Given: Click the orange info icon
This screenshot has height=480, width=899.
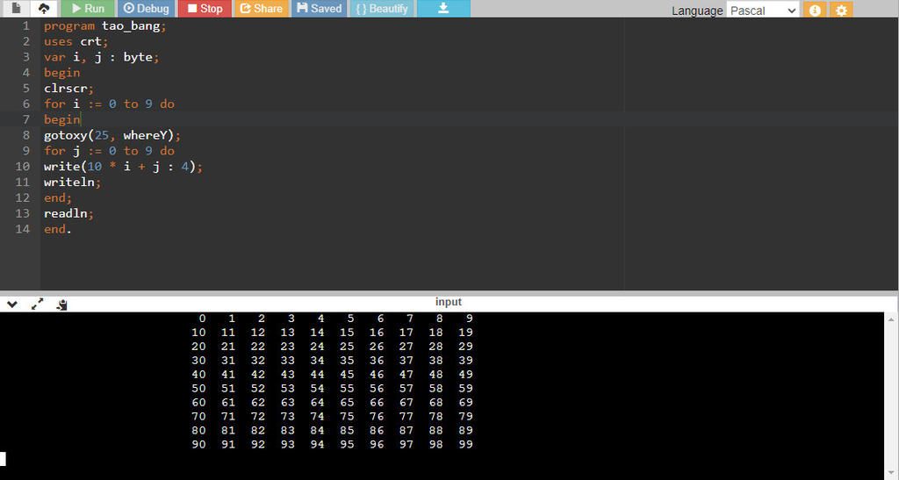Looking at the screenshot, I should [x=815, y=11].
